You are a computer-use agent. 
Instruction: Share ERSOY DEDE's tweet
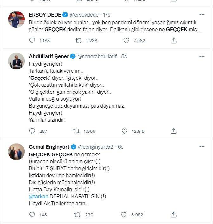click(173, 41)
